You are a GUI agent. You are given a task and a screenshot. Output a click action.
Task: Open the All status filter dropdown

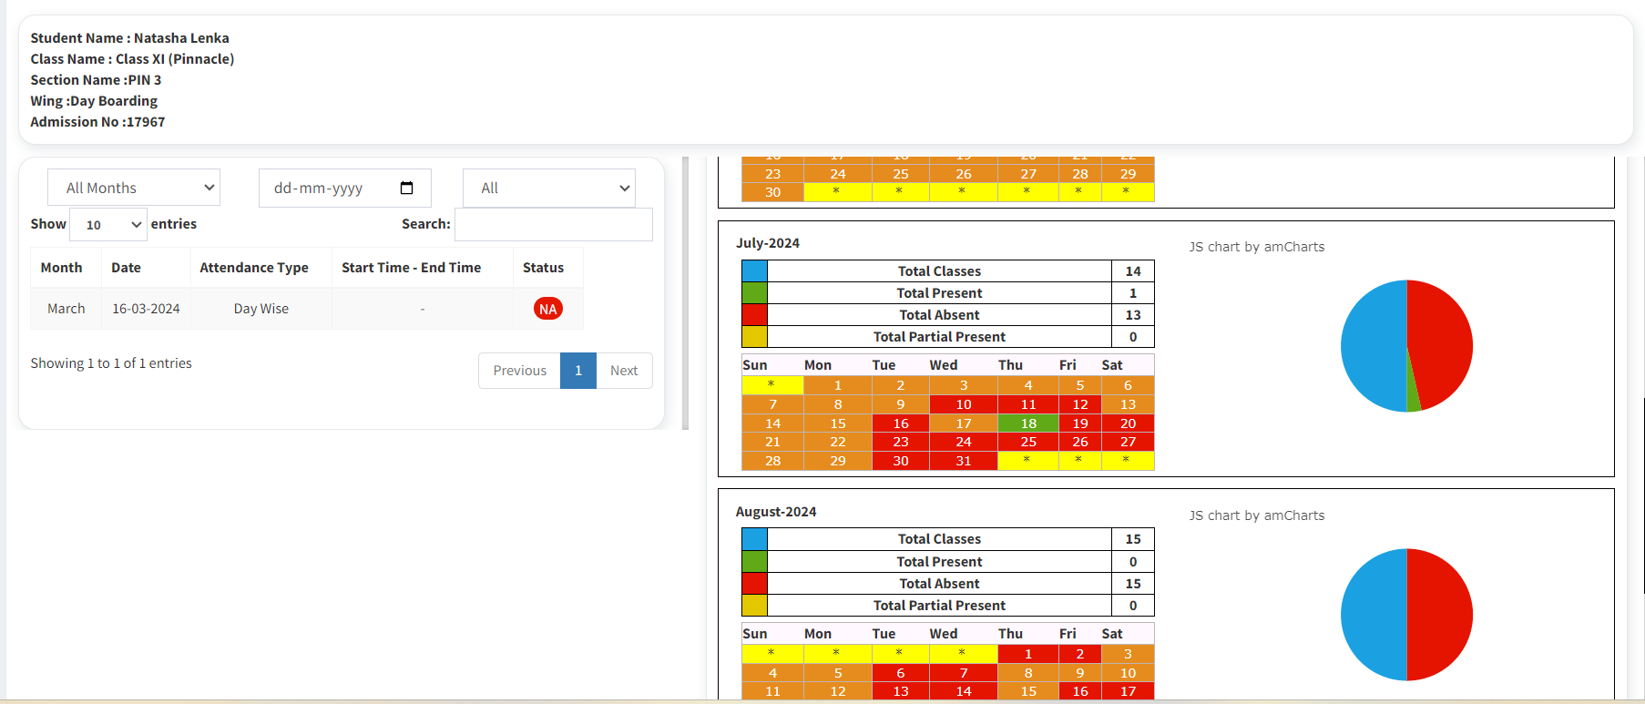pos(548,188)
